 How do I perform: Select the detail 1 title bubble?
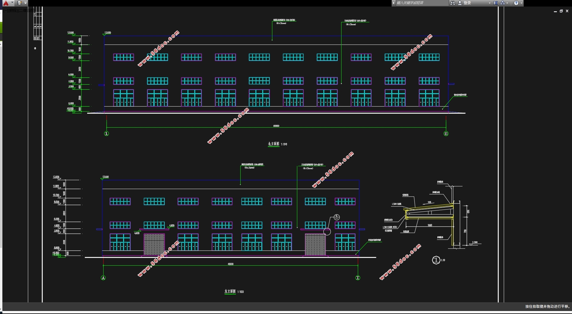pyautogui.click(x=436, y=260)
